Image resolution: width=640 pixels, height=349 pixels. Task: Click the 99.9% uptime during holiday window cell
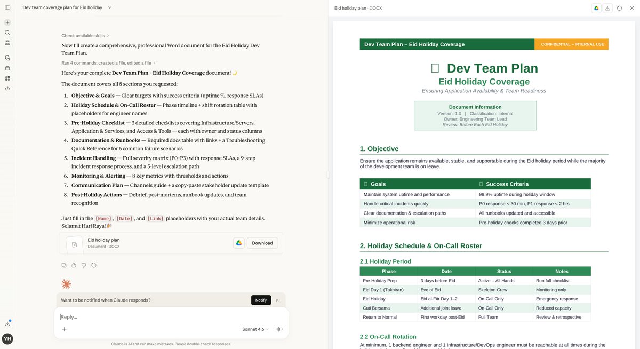(533, 194)
